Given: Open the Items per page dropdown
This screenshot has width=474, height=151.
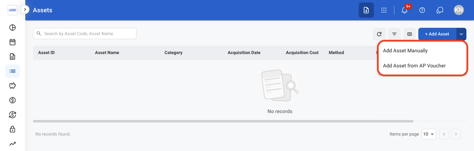Looking at the screenshot, I should click(429, 134).
